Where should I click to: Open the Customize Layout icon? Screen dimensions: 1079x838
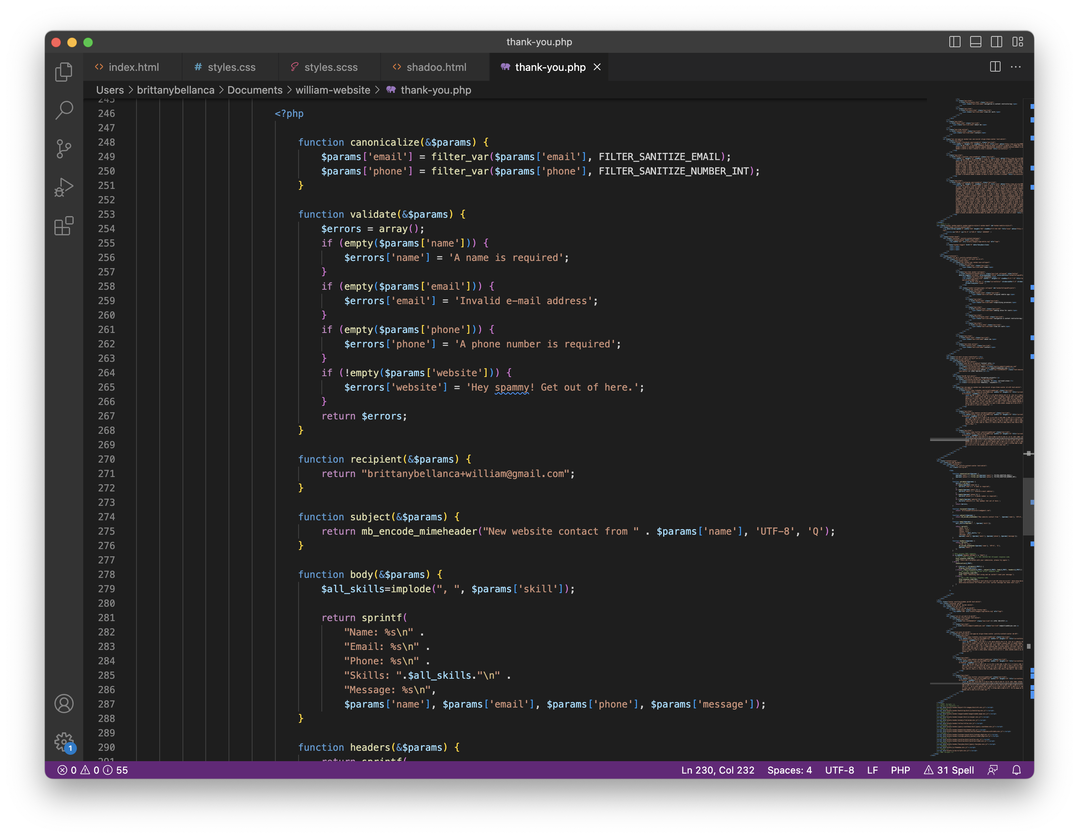point(1017,42)
